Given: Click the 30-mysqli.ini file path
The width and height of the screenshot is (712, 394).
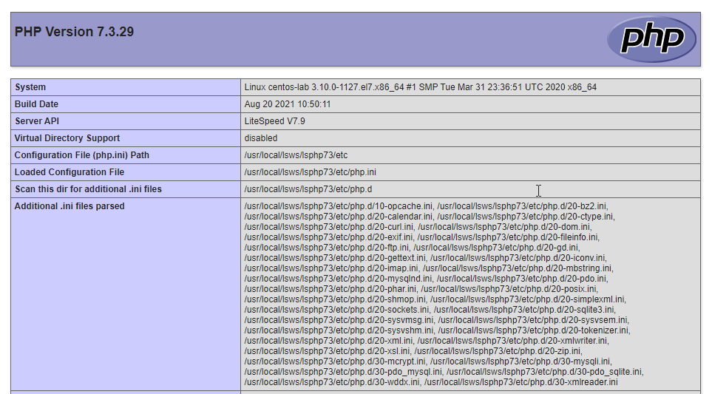Looking at the screenshot, I should (x=521, y=361).
